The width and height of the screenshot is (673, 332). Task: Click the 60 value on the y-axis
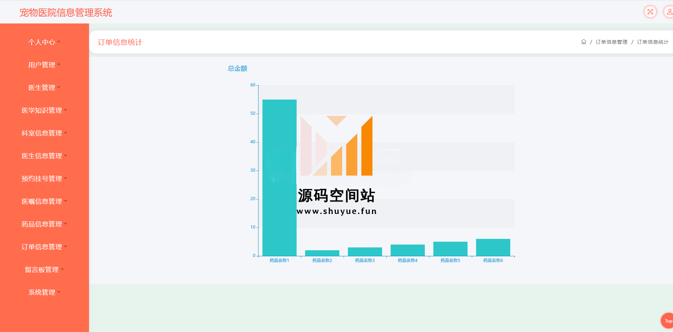point(253,85)
